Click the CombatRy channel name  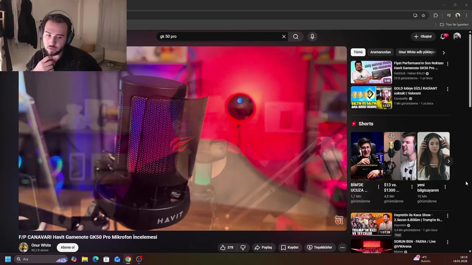pos(400,99)
